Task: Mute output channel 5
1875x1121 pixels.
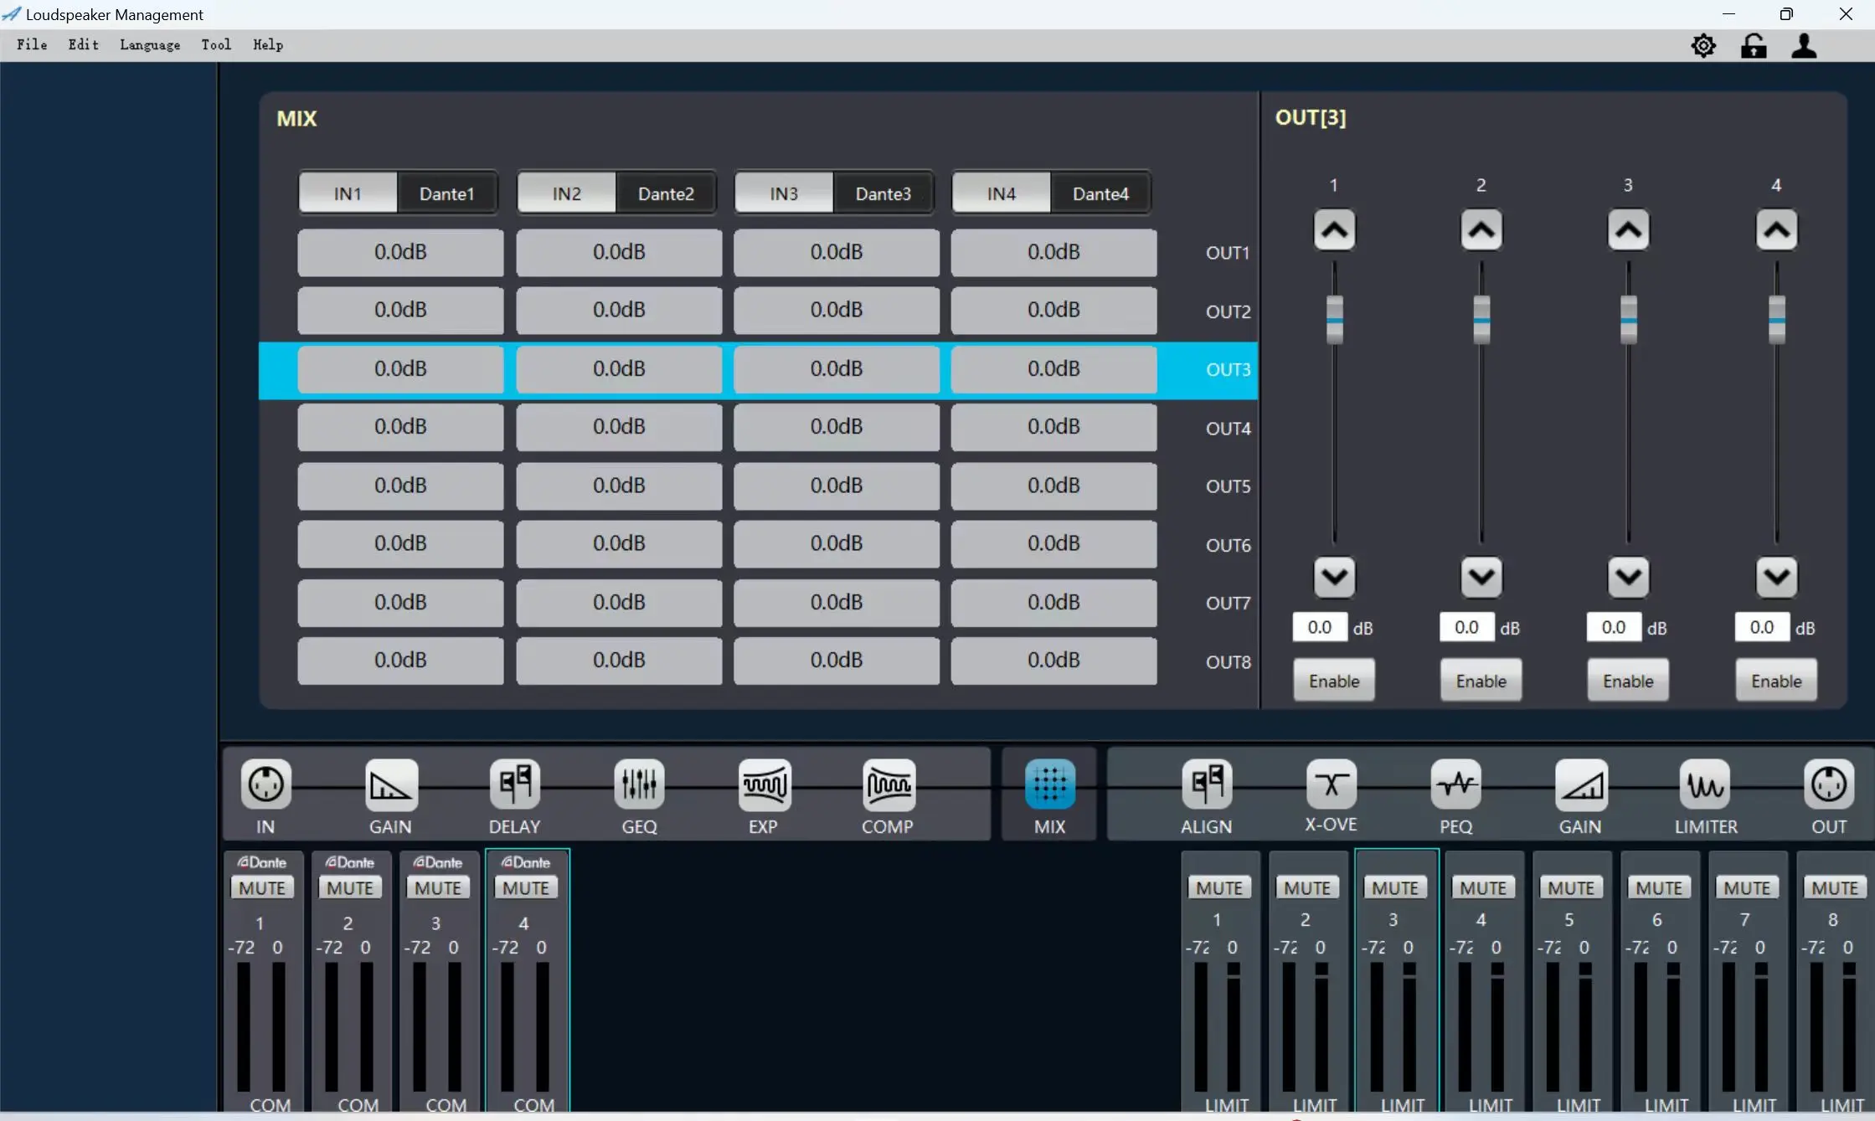Action: (1571, 887)
